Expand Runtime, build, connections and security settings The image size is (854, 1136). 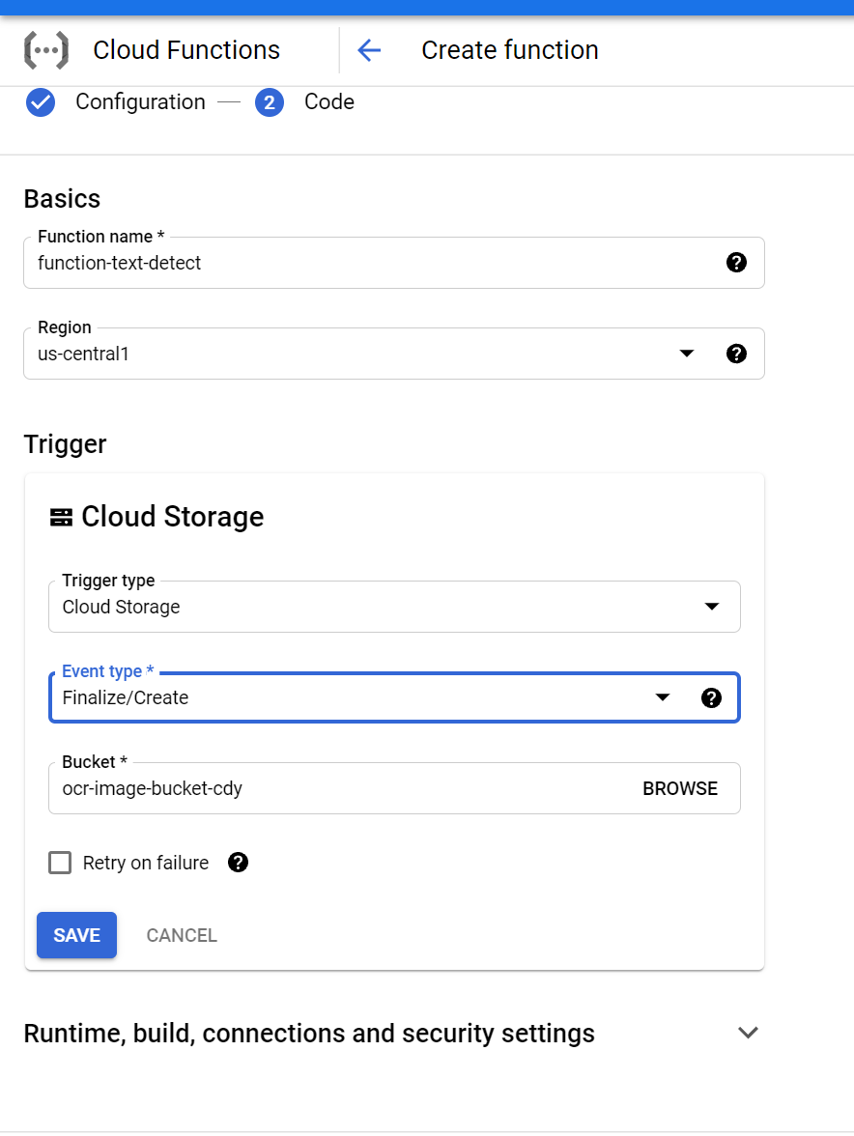click(x=749, y=1034)
